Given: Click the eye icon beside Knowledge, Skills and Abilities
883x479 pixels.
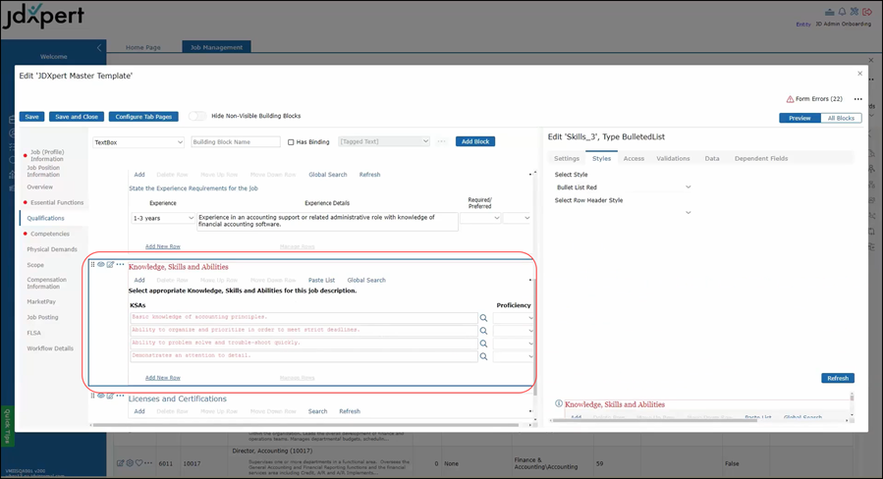Looking at the screenshot, I should pos(100,265).
